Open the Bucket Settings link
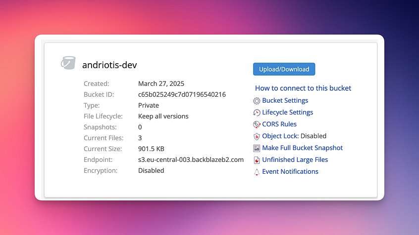This screenshot has width=419, height=235. pos(285,100)
